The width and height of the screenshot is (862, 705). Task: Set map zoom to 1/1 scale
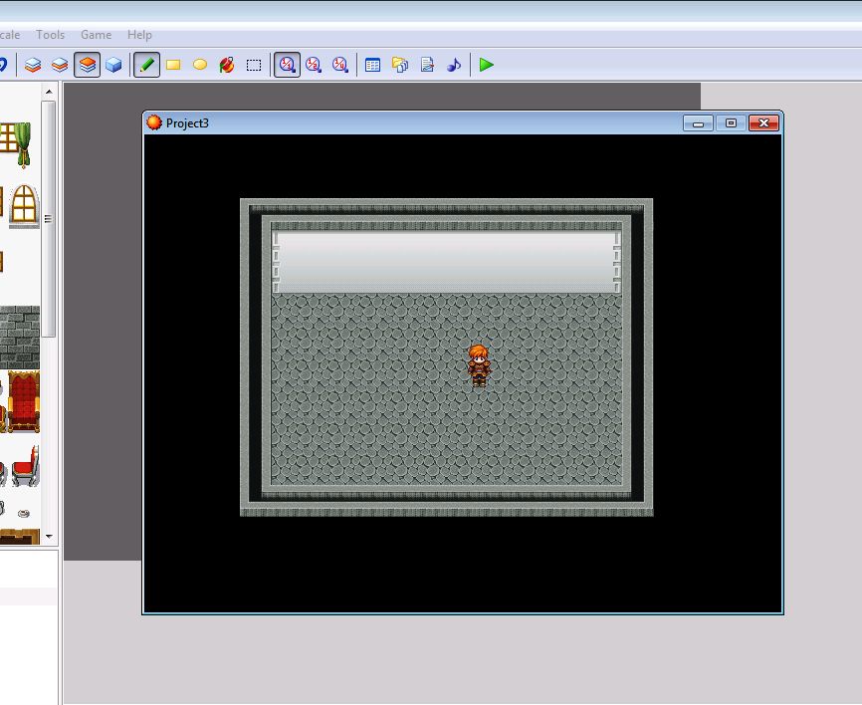coord(287,65)
